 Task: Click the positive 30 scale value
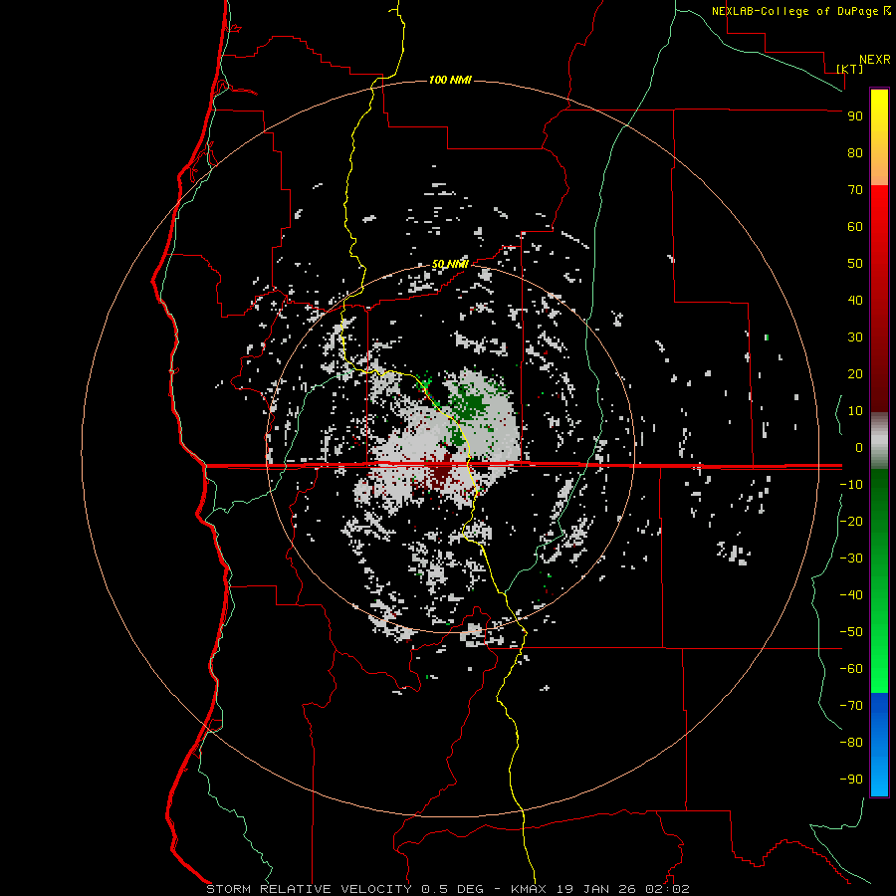click(x=855, y=337)
